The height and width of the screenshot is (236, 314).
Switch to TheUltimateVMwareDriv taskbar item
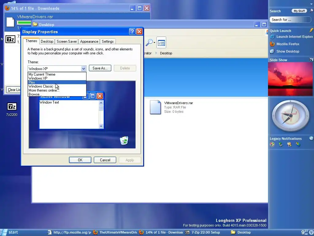pos(115,232)
